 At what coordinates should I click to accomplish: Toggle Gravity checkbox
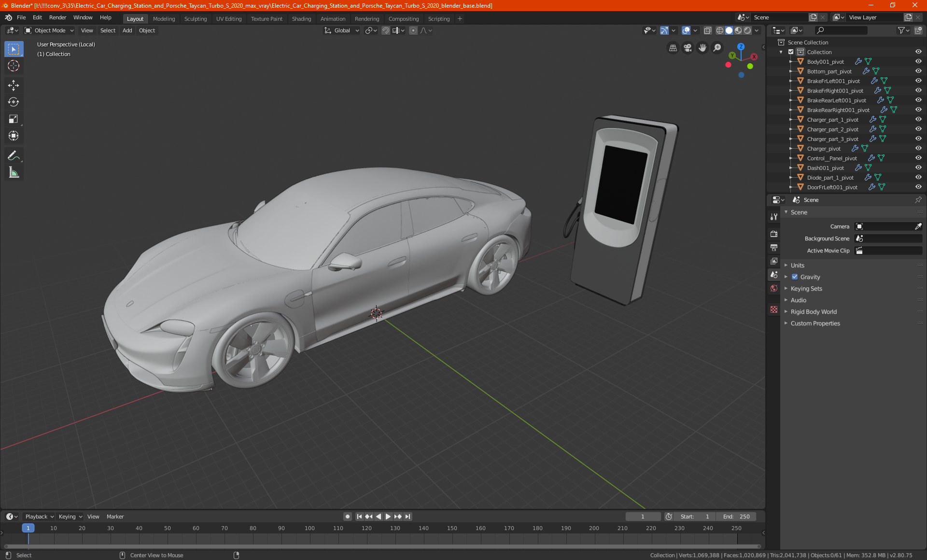[795, 277]
